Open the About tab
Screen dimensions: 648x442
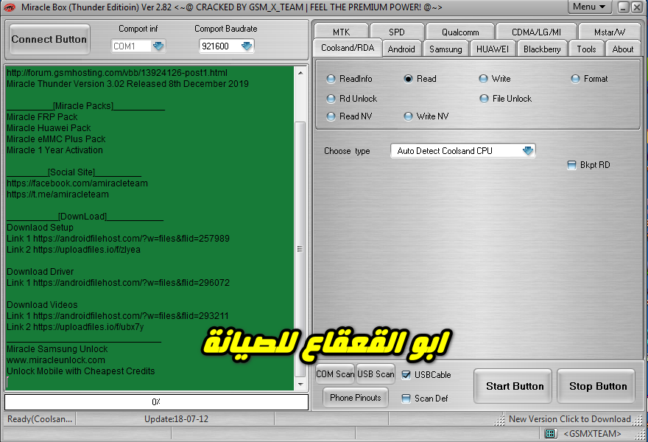tap(623, 49)
